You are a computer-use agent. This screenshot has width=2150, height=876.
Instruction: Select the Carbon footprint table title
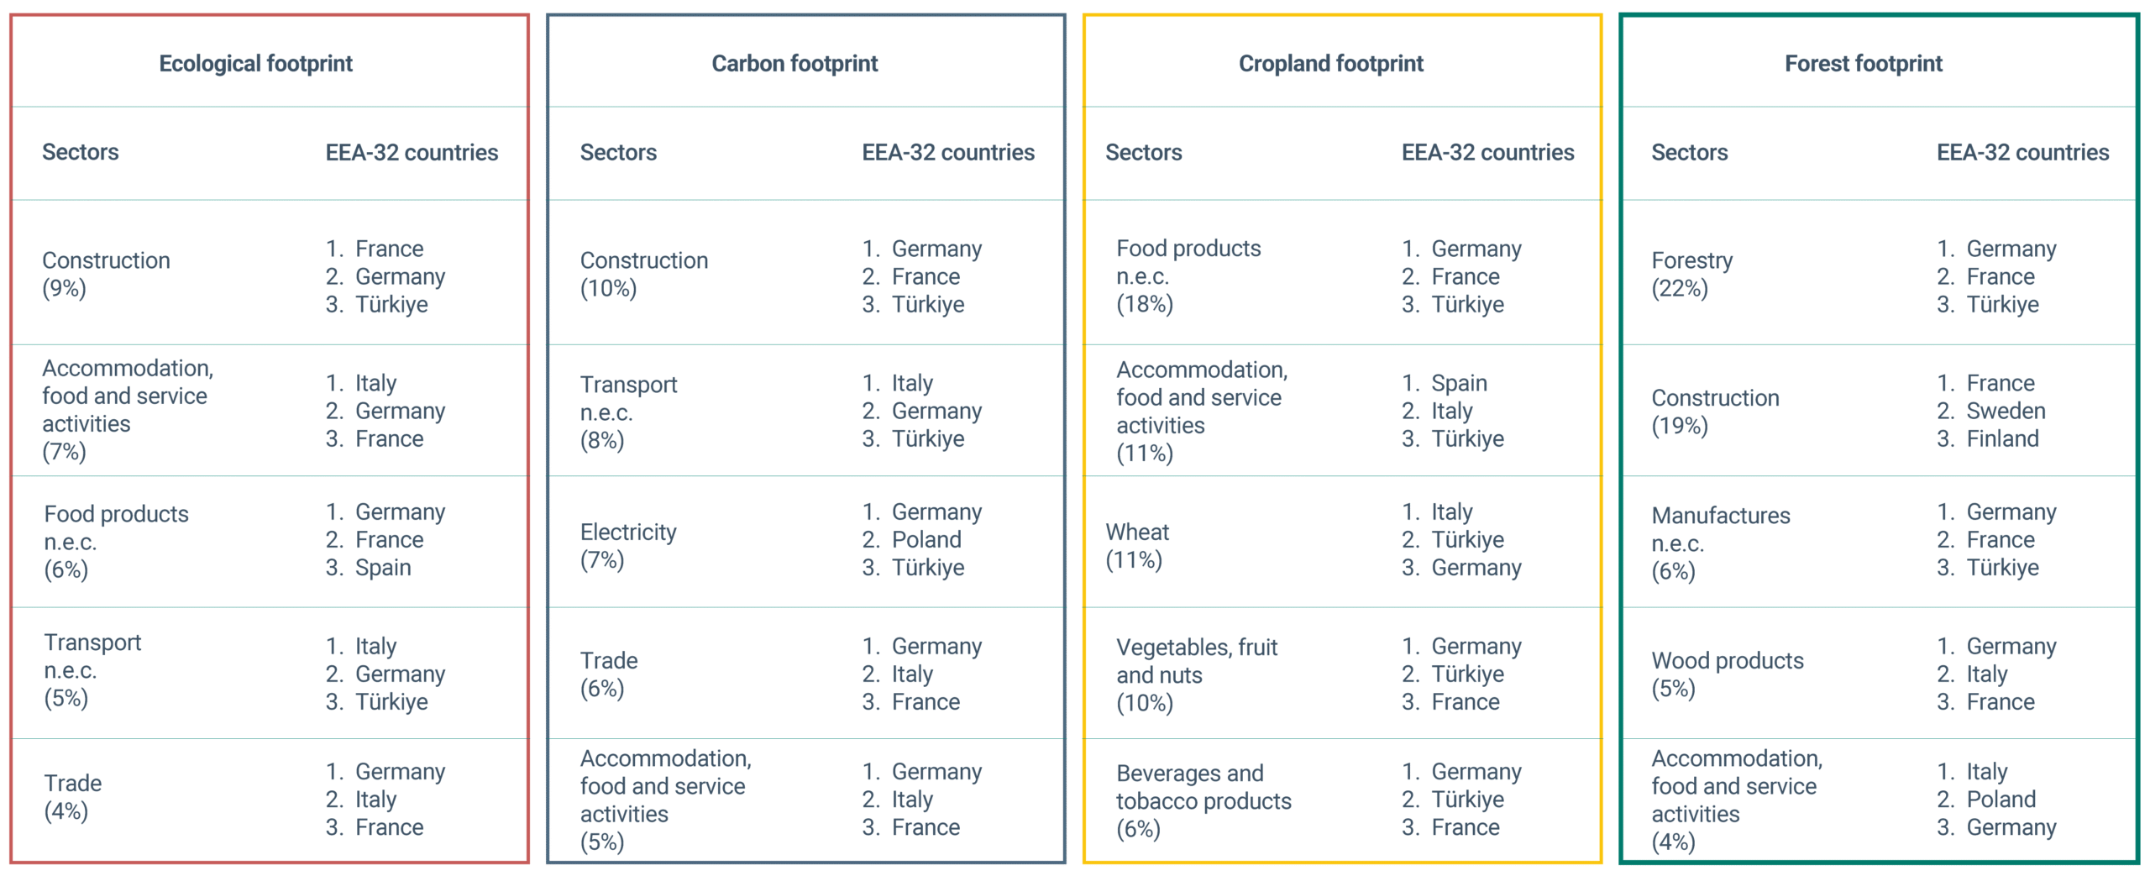tap(794, 64)
